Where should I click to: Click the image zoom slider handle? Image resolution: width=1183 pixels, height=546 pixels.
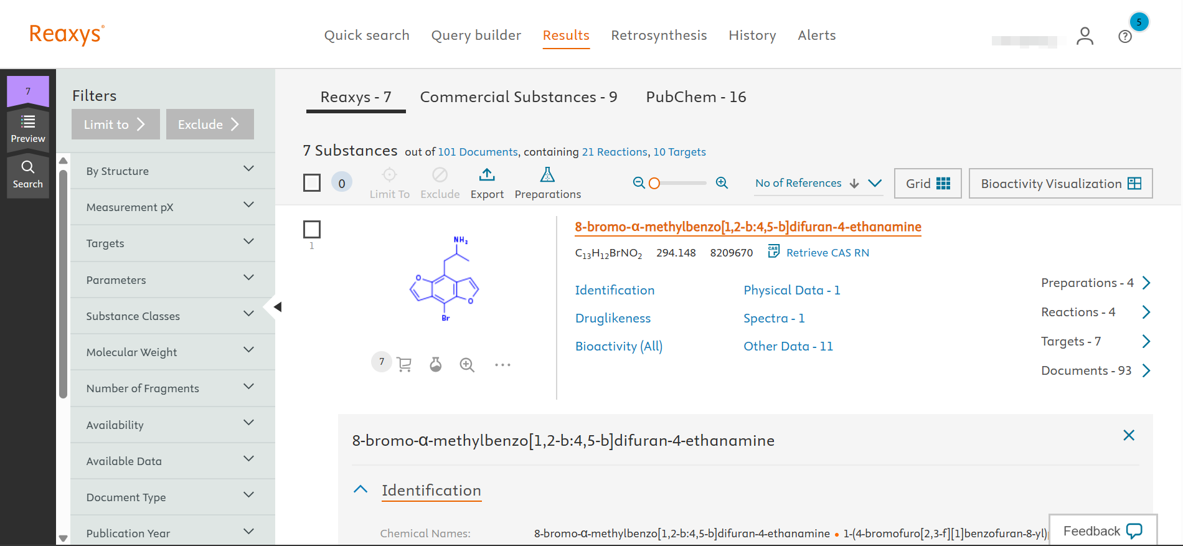[x=654, y=183]
